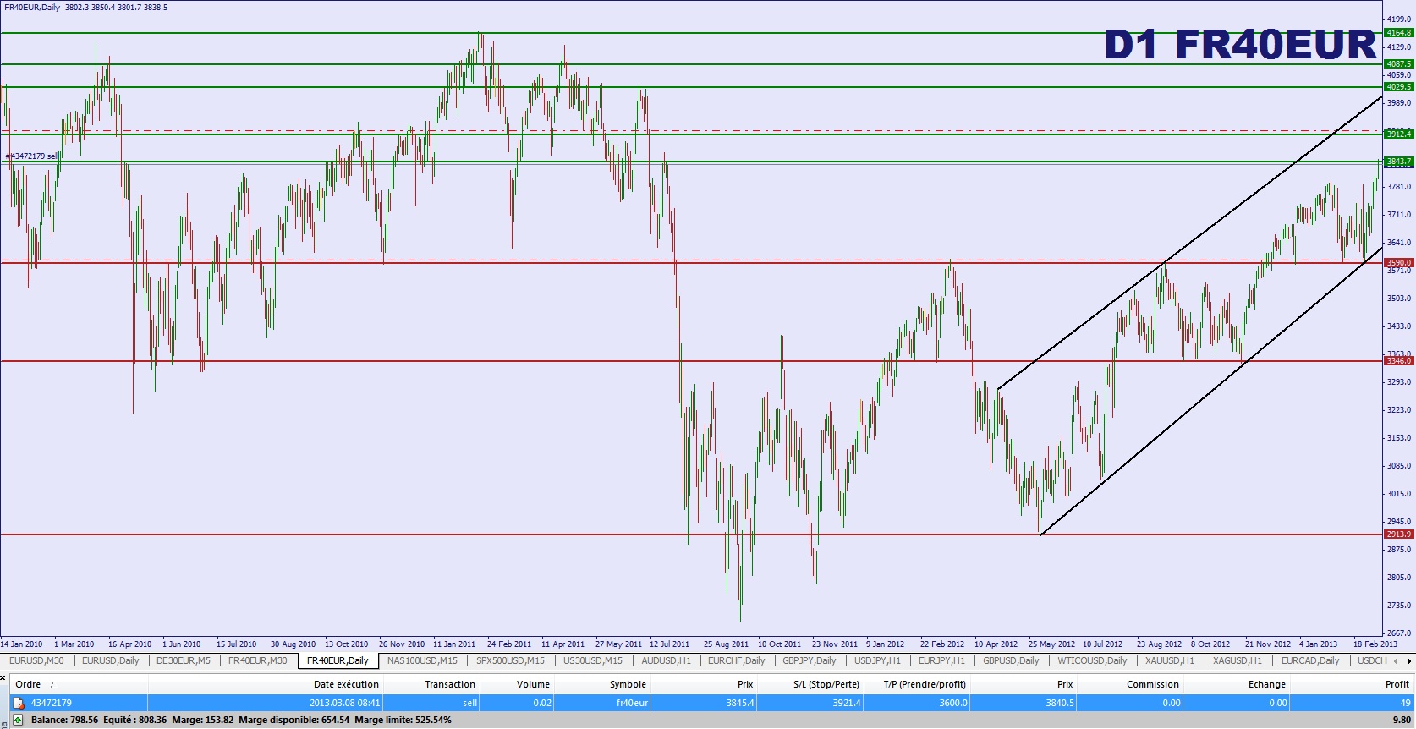The width and height of the screenshot is (1416, 729).
Task: Open the DE30EUR,M5 chart tab
Action: pyautogui.click(x=183, y=660)
